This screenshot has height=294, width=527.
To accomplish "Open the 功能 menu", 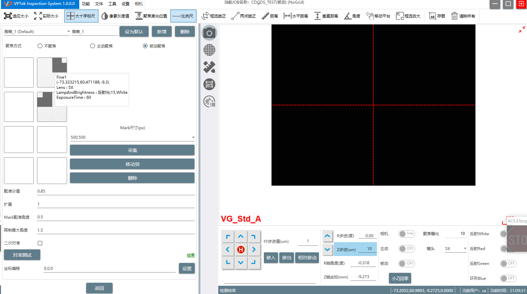I will [x=86, y=4].
